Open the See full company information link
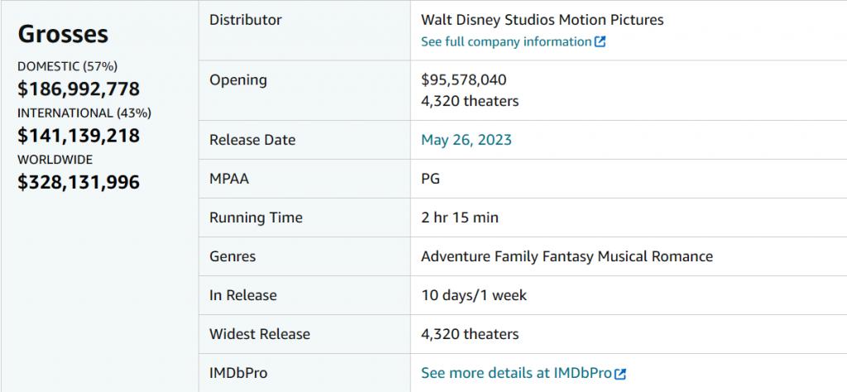Image resolution: width=847 pixels, height=392 pixels. click(505, 41)
